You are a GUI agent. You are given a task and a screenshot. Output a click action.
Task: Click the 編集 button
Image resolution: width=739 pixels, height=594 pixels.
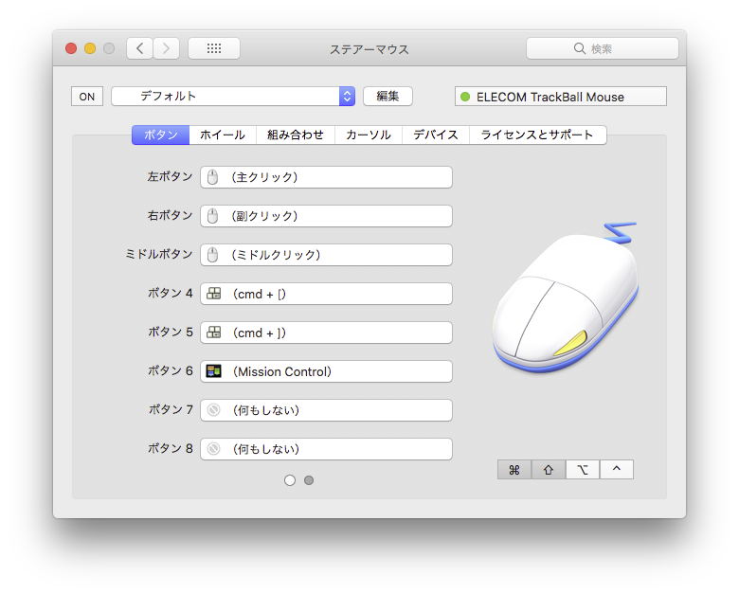tap(388, 97)
